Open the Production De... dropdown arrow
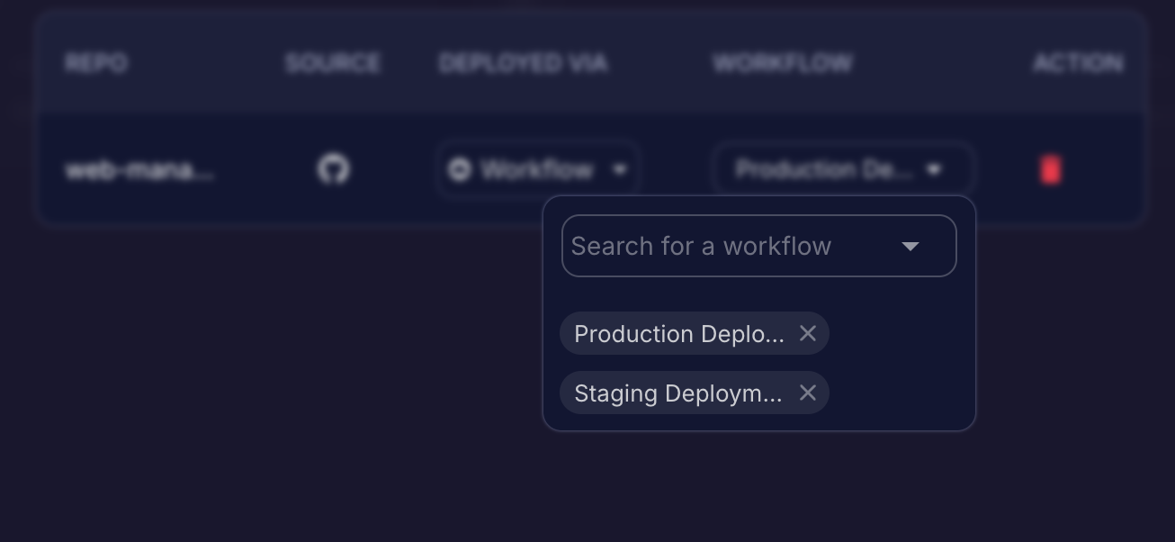1175x542 pixels. pyautogui.click(x=934, y=169)
